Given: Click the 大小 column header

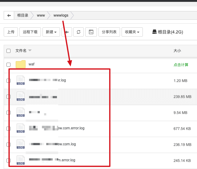Looking at the screenshot, I should pyautogui.click(x=177, y=51).
